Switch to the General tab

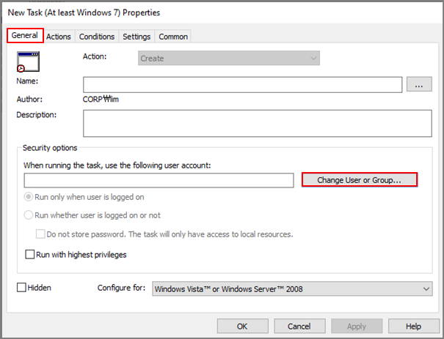25,36
